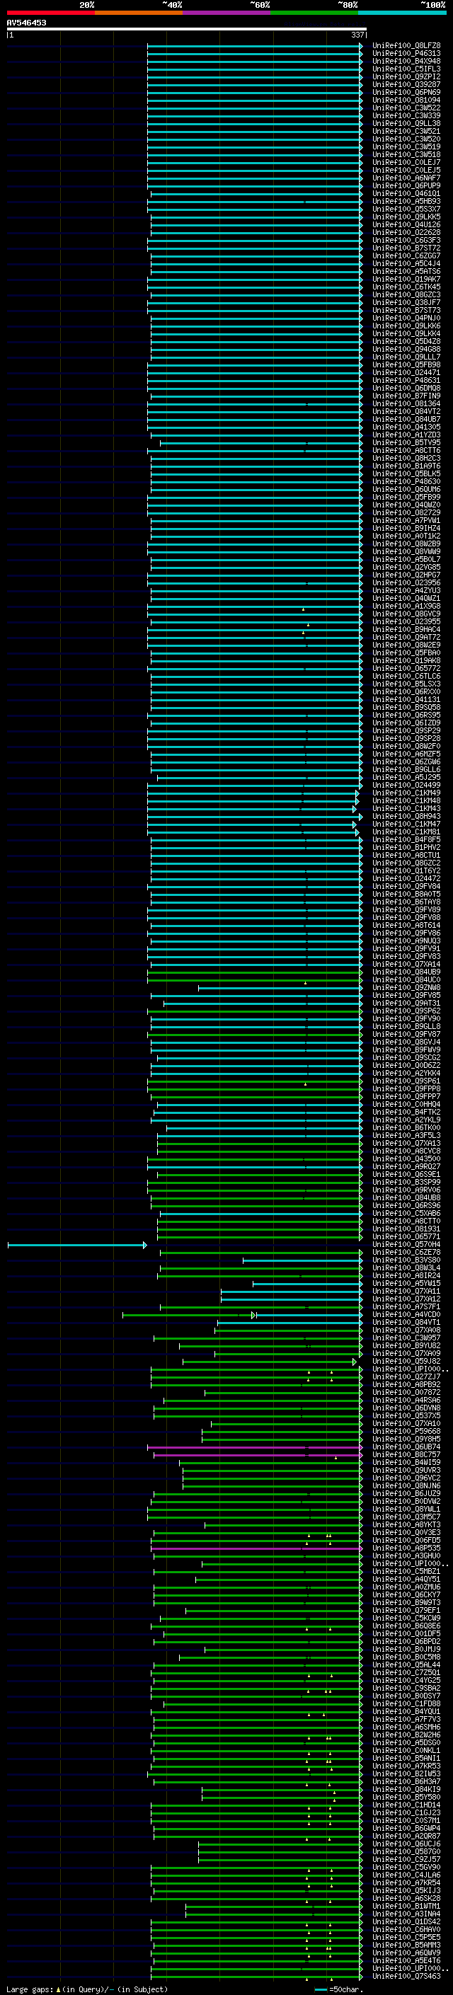Select the UniRef100_Q8H943 label
Viewport: 453px width, 1995px height.
point(406,816)
